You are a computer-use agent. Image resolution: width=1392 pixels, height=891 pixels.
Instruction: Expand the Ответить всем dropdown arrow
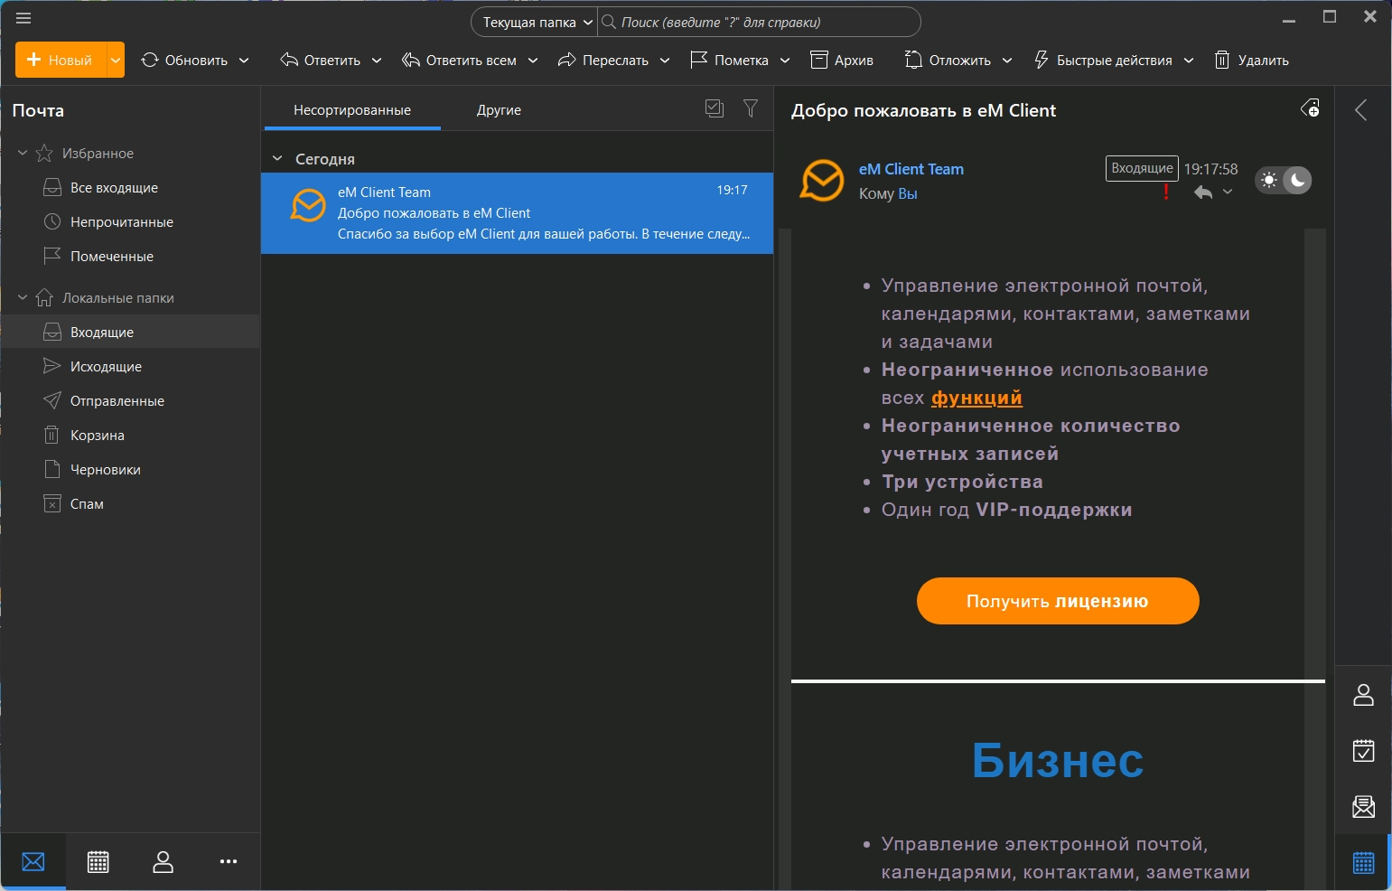click(x=533, y=61)
